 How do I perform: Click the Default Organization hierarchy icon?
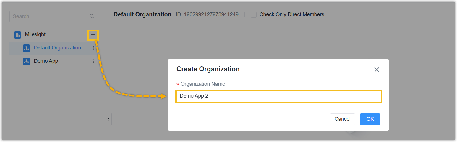pyautogui.click(x=26, y=48)
